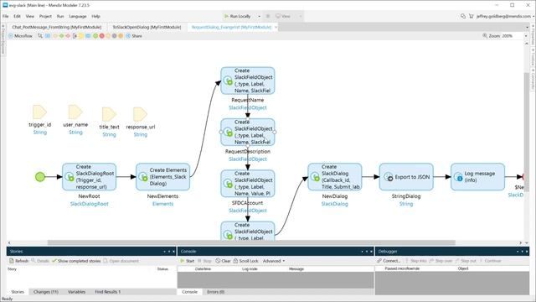Click Connect... in the Debugger panel

tap(389, 261)
